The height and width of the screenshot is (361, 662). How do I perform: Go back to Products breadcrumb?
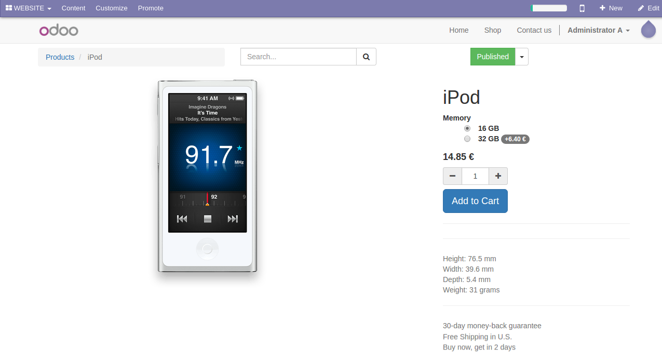pos(60,57)
